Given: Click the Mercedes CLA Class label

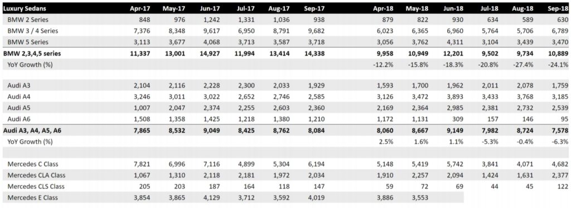Looking at the screenshot, I should (36, 175).
